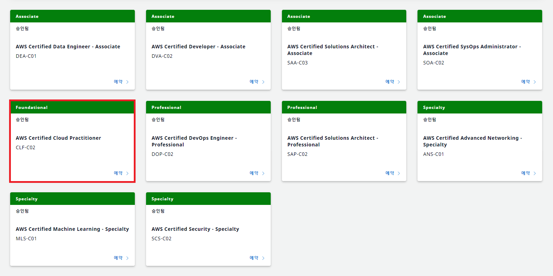The height and width of the screenshot is (276, 553).
Task: Select AWS Certified SysOps Administrator - Associate title
Action: point(472,50)
